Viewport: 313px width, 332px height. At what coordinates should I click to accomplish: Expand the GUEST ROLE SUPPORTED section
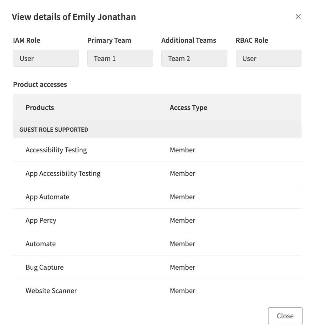[x=53, y=130]
